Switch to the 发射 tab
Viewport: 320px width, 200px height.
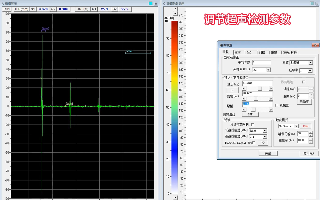pyautogui.click(x=237, y=52)
